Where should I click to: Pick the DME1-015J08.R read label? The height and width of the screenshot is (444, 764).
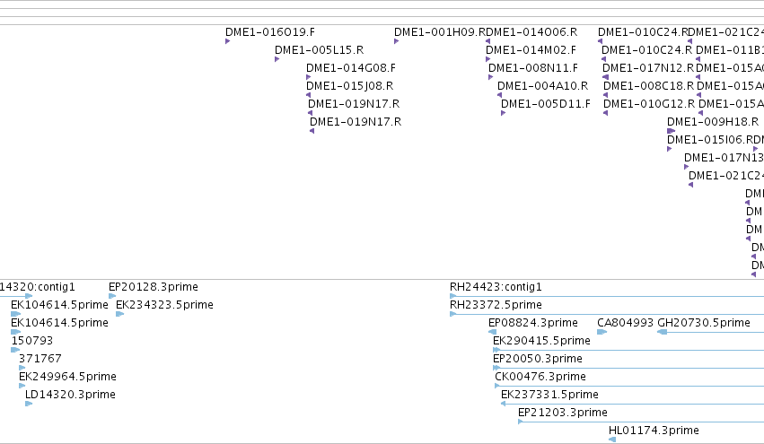[x=349, y=86]
